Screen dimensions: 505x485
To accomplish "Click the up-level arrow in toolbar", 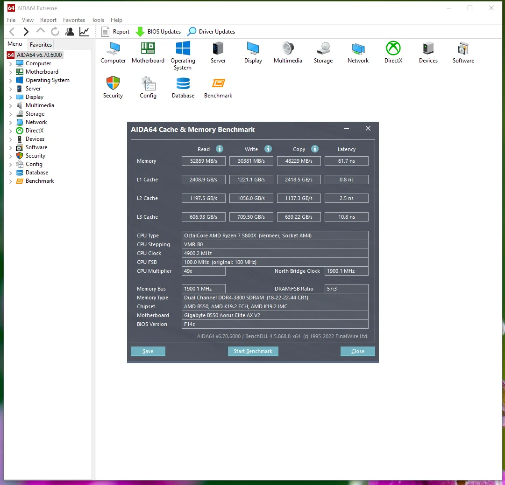I will coord(41,31).
